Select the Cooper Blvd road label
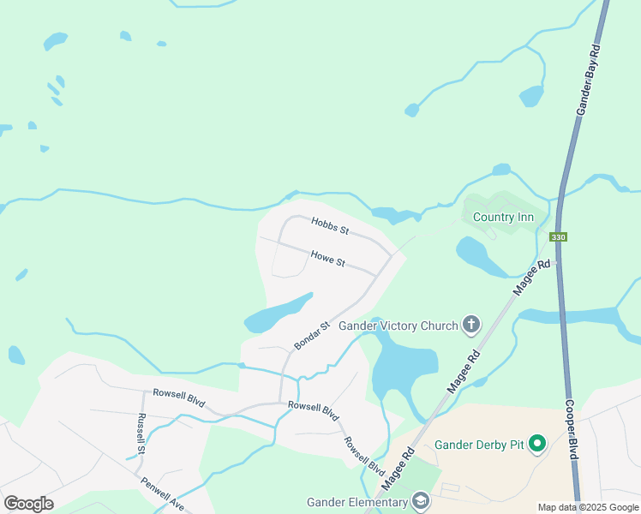The image size is (641, 514). pyautogui.click(x=572, y=429)
